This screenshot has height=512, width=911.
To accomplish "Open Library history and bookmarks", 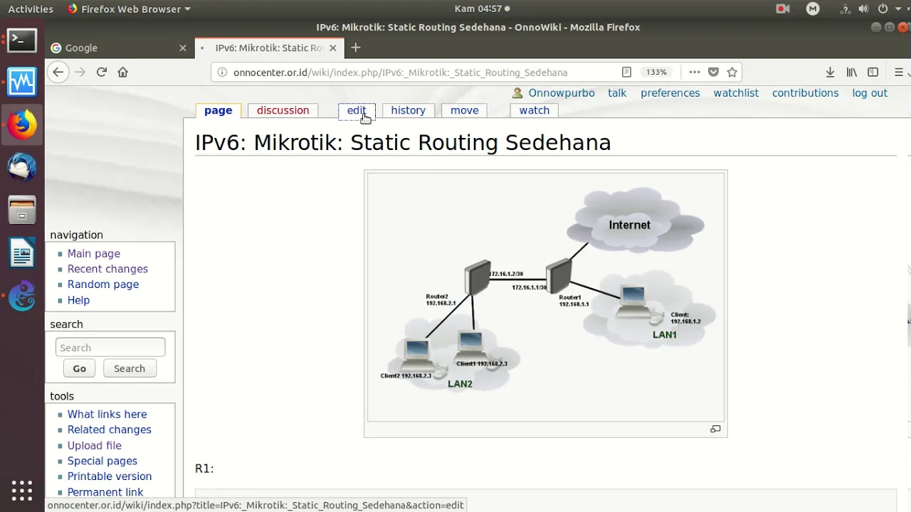I will 851,72.
